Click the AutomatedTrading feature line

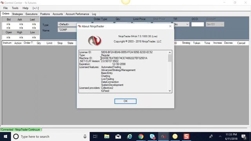tap(111, 67)
